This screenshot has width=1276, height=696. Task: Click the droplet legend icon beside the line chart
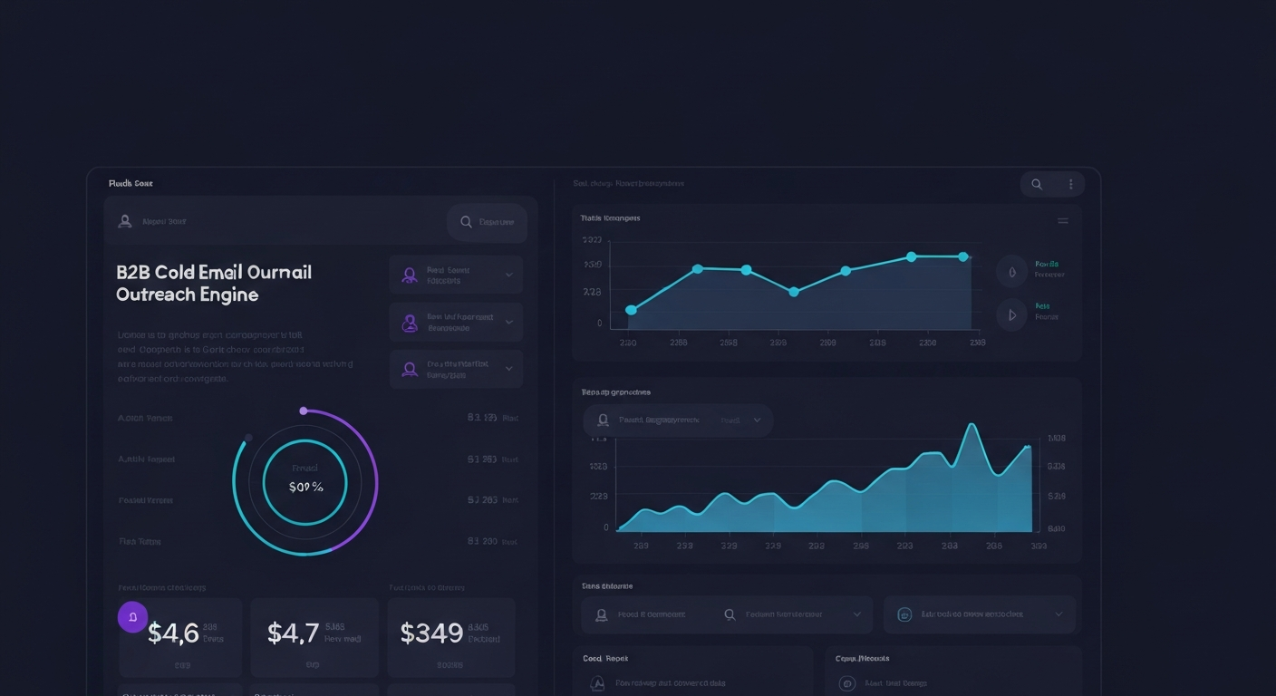coord(1011,270)
